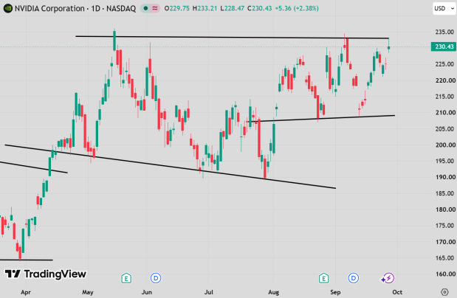The height and width of the screenshot is (298, 457).
Task: Click the pink wave data indicator
Action: click(x=155, y=8)
